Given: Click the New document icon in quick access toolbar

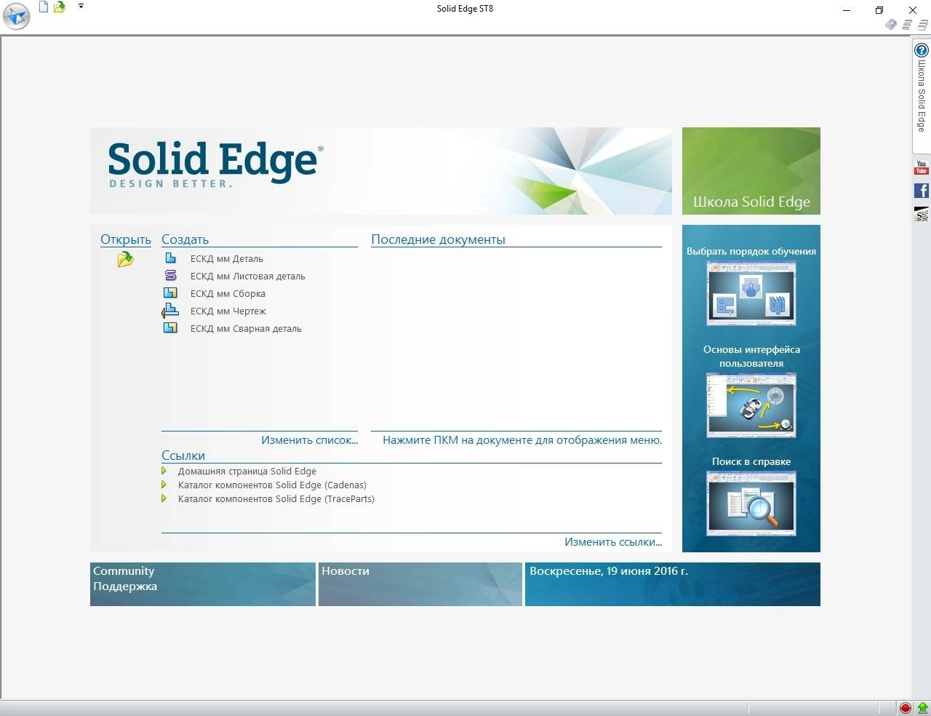Looking at the screenshot, I should pyautogui.click(x=44, y=7).
